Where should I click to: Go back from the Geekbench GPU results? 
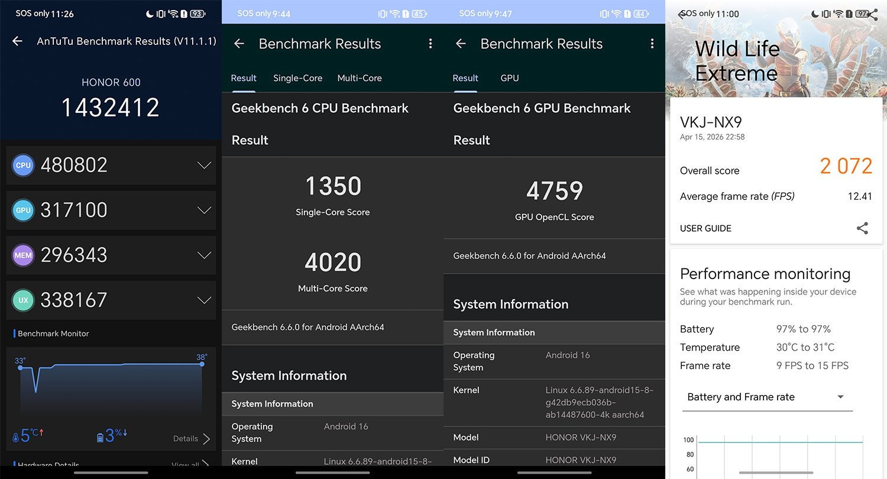[461, 43]
